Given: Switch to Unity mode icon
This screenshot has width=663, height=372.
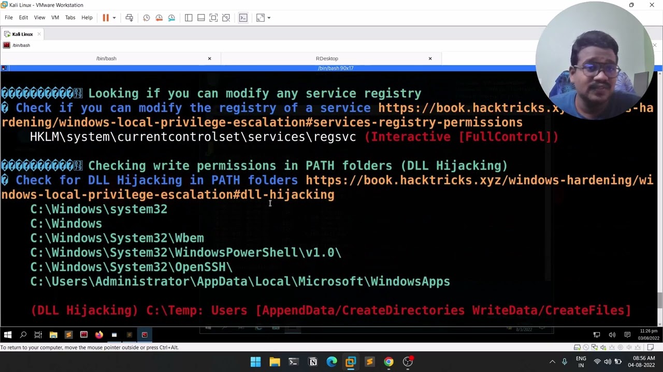Looking at the screenshot, I should (x=226, y=18).
